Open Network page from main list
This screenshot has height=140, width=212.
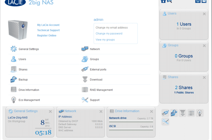pos(115,49)
